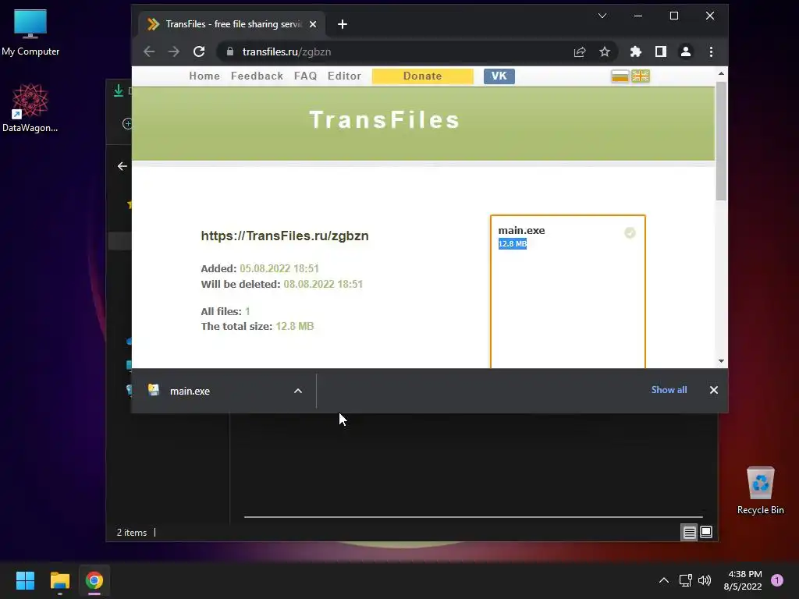Open DataWagon desktop shortcut

[30, 108]
